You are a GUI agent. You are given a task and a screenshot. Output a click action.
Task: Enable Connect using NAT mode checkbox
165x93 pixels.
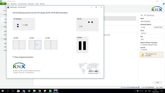[141, 45]
